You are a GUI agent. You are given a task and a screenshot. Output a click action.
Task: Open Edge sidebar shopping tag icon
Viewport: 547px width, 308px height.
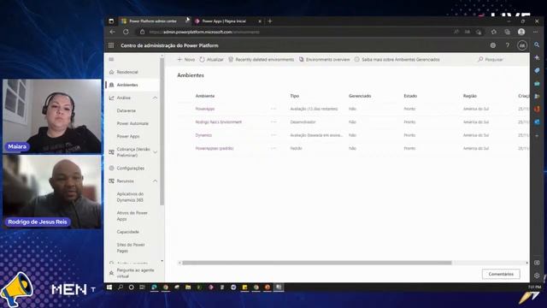(x=537, y=70)
